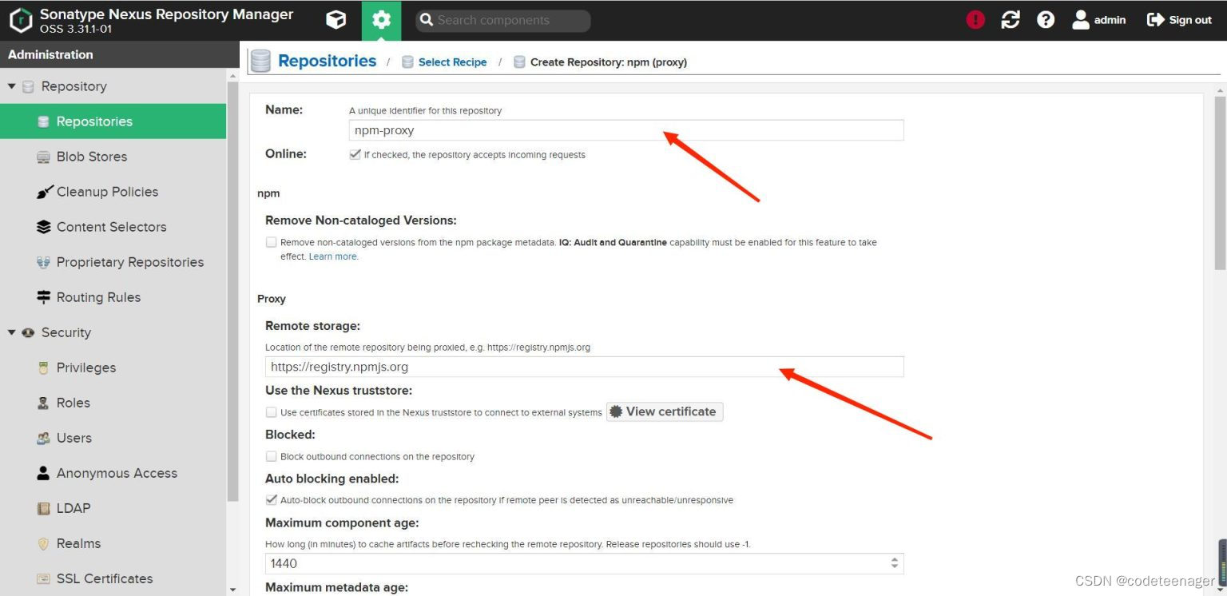Go to Select Recipe breadcrumb
Screen dimensions: 1227x596
(452, 62)
